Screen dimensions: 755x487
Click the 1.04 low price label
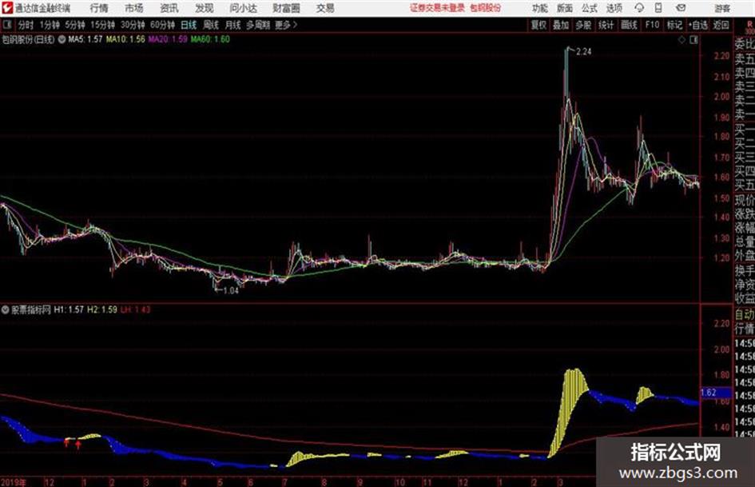click(x=231, y=290)
